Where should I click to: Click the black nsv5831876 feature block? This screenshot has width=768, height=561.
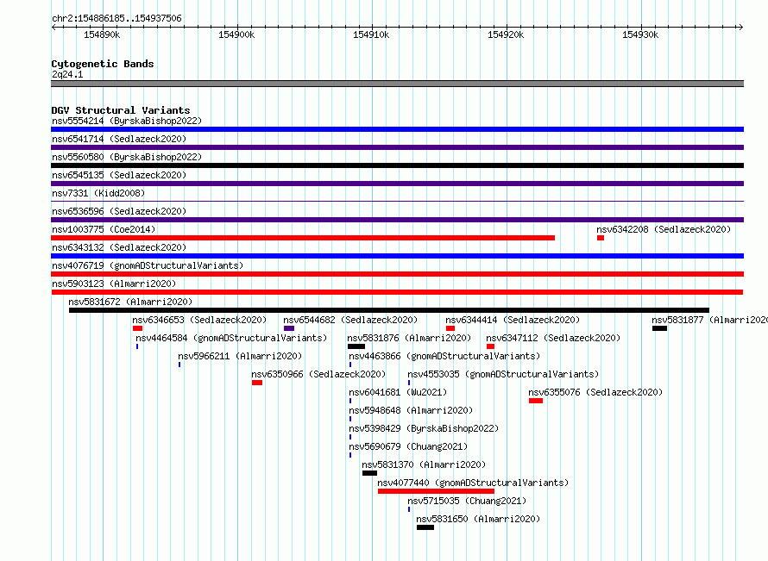tap(356, 346)
